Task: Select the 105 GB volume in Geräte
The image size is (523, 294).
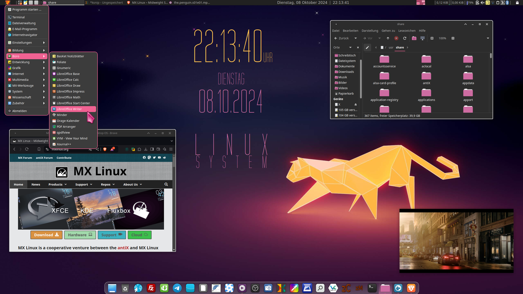Action: point(346,110)
